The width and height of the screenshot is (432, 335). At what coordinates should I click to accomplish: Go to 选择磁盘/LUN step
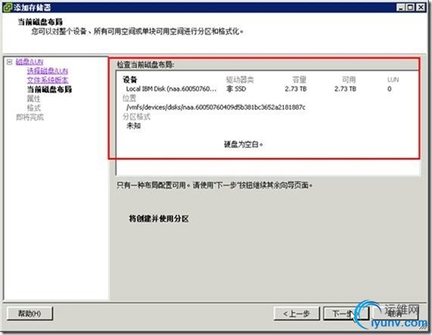click(x=48, y=71)
